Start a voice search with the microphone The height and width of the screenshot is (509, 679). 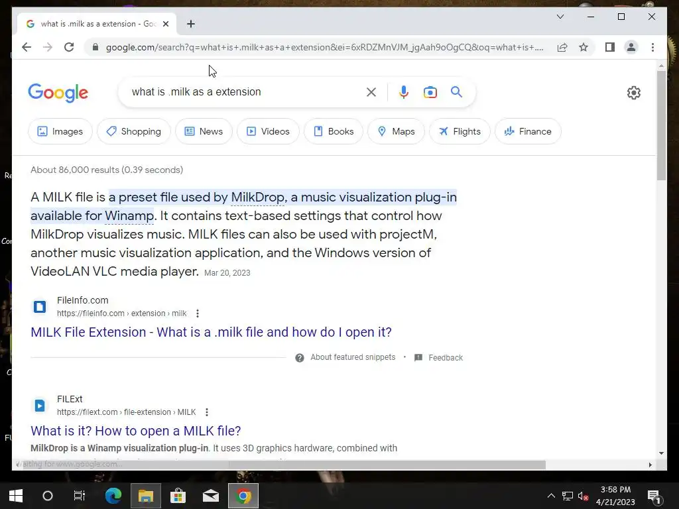(x=404, y=92)
